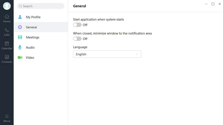Open the Meetings settings label
223x125 pixels.
pos(33,37)
